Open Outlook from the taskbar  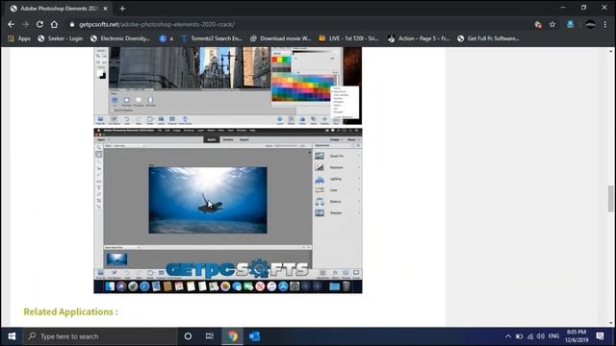(x=254, y=336)
